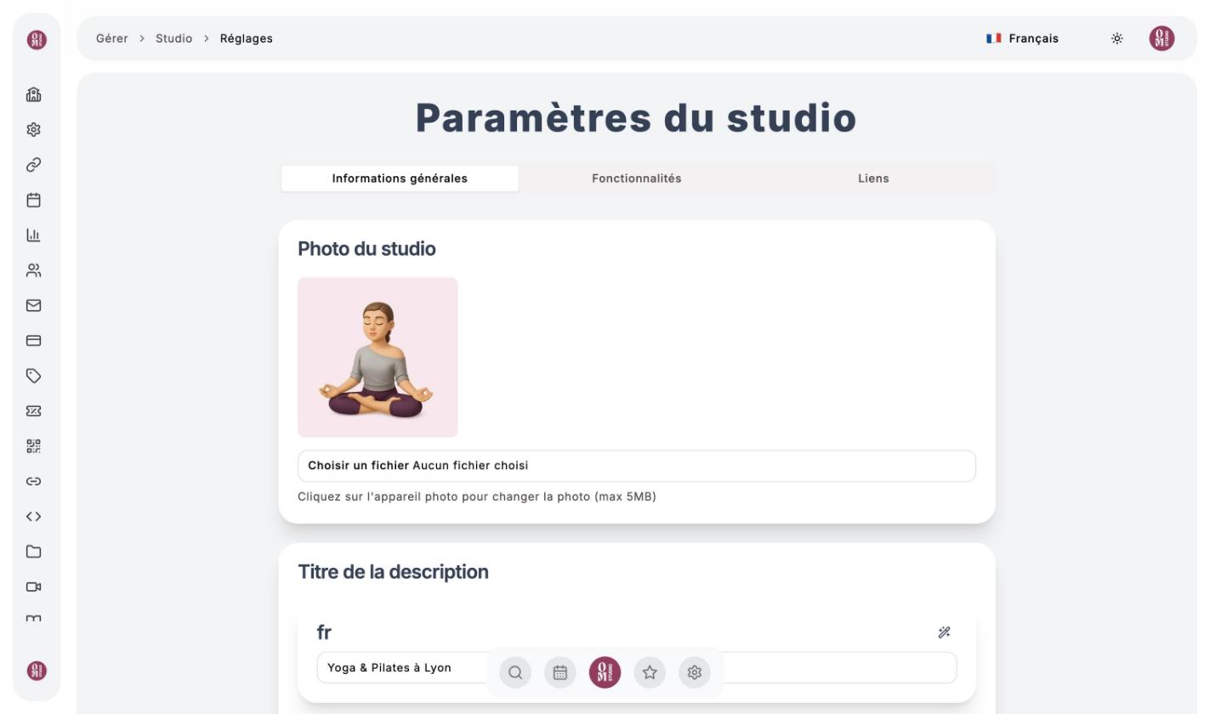Click the 'Aucun fichier choisi' text
This screenshot has width=1210, height=714.
(470, 466)
